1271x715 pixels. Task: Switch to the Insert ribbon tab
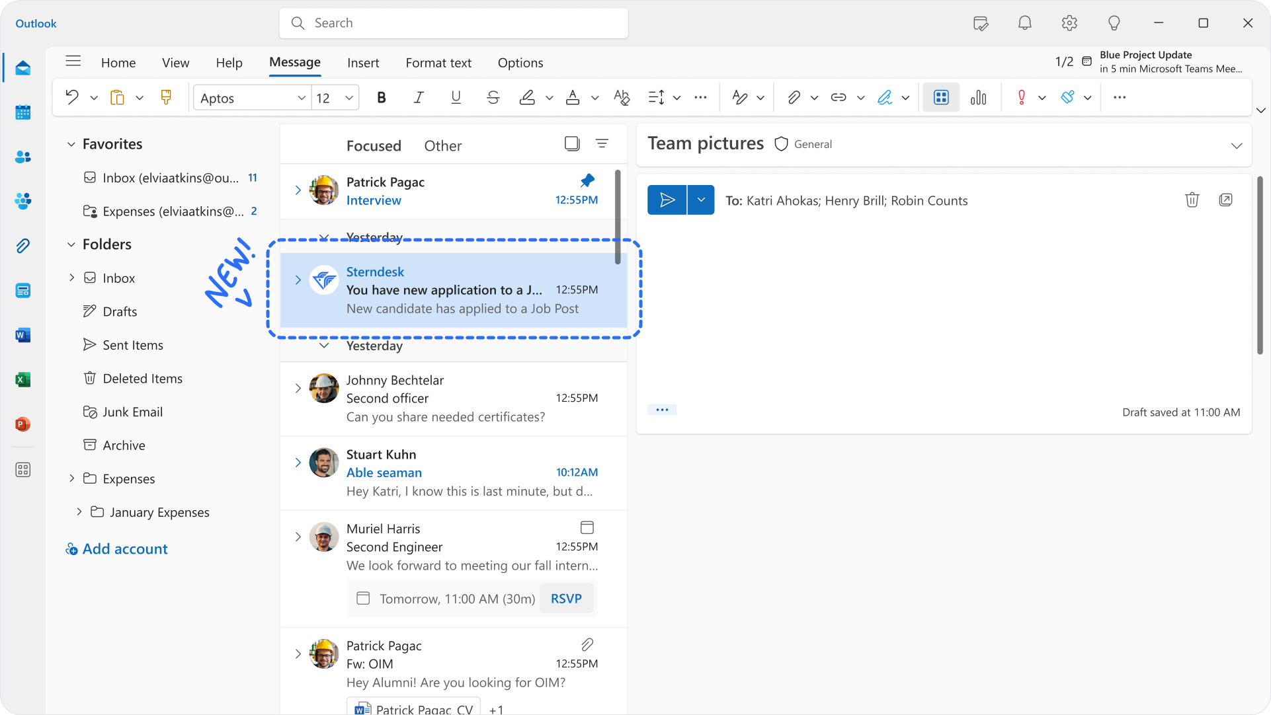click(x=363, y=63)
